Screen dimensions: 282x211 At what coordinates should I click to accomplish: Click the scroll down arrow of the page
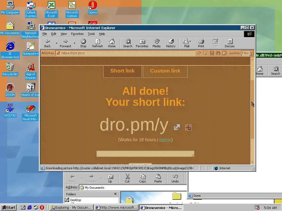click(x=252, y=162)
